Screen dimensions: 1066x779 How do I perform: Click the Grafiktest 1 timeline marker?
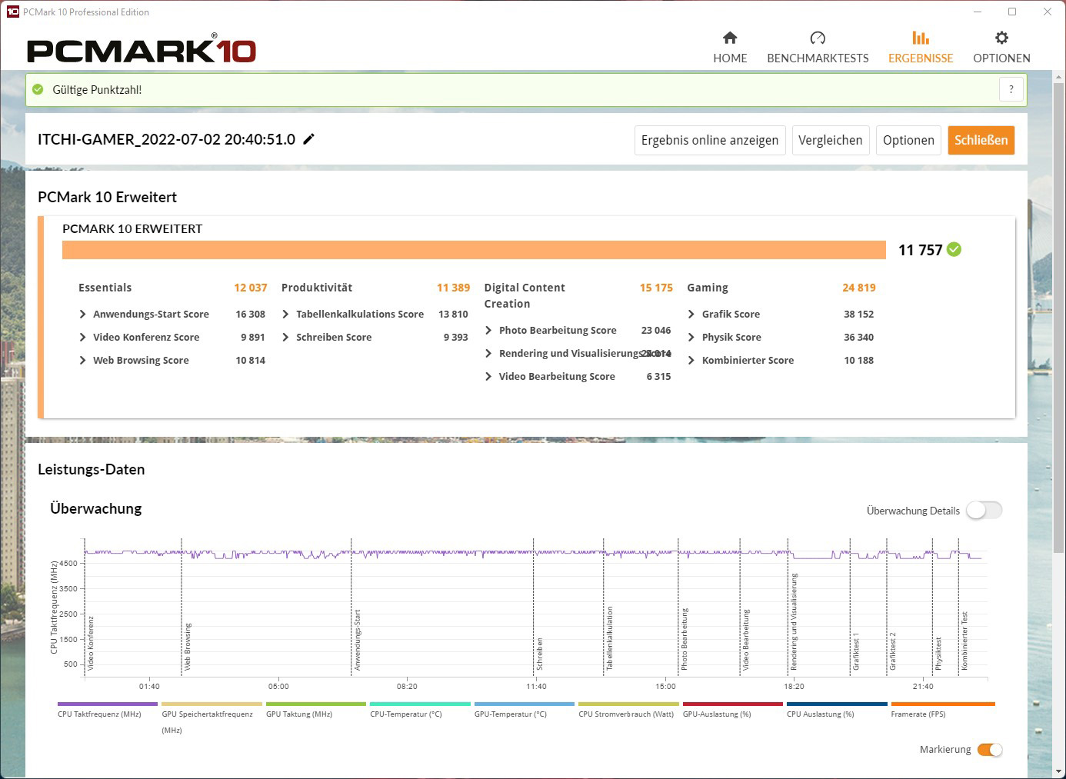855,651
